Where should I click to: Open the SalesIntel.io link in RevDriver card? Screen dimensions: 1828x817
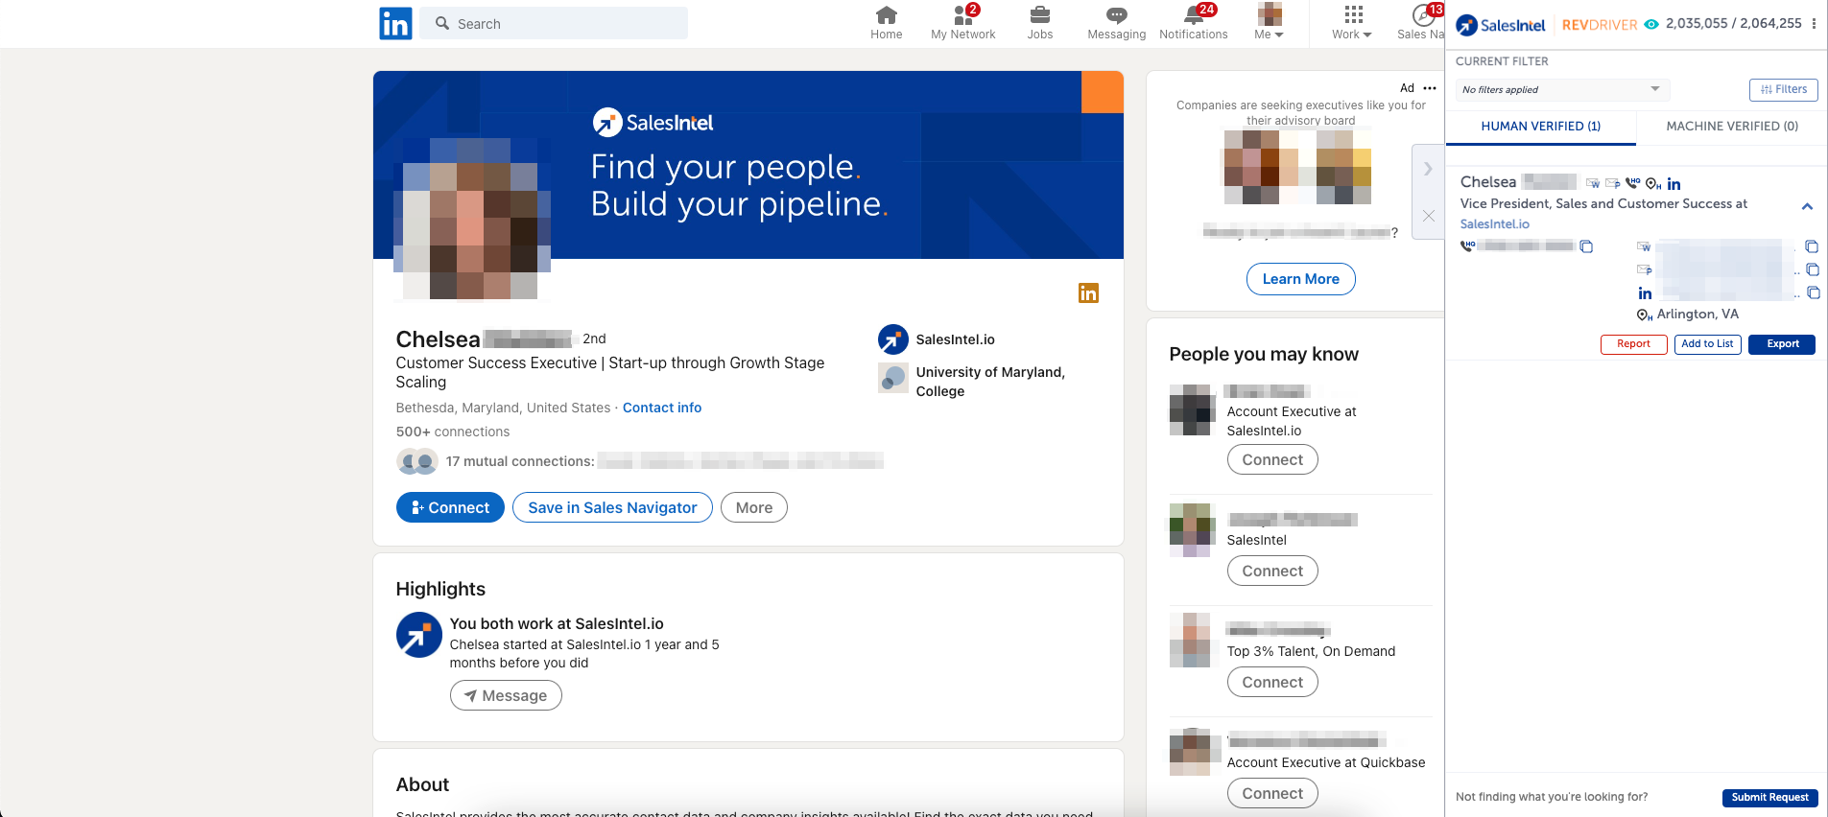pos(1495,224)
